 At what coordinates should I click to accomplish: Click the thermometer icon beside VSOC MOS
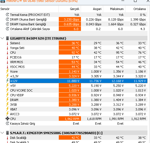click(x=7, y=67)
